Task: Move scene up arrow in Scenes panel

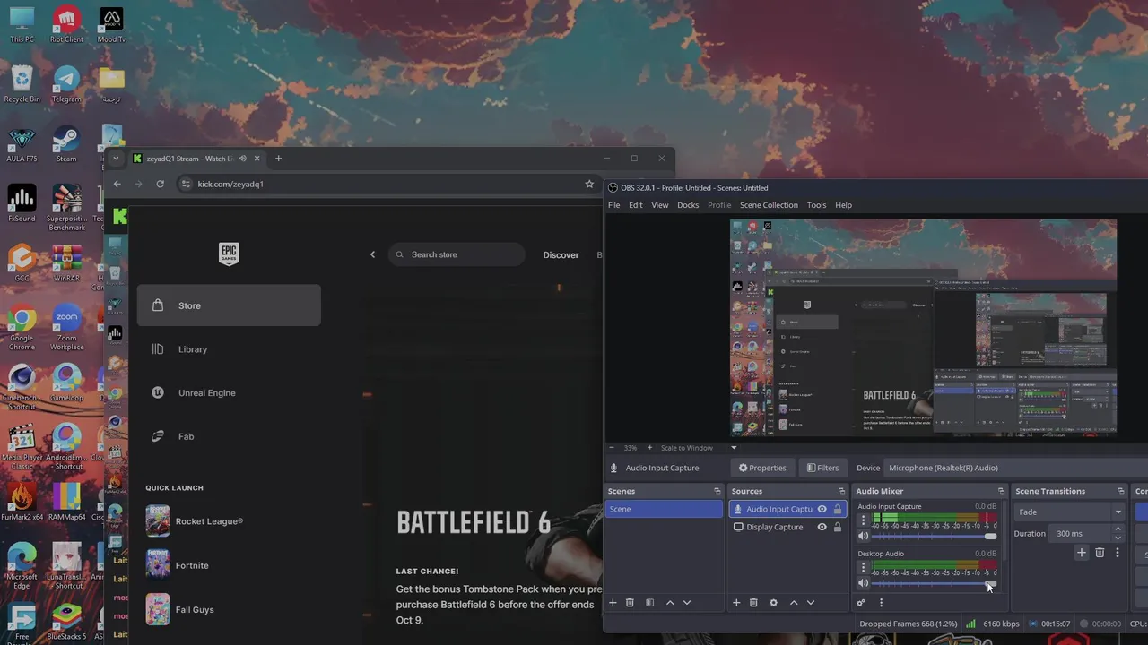Action: [x=670, y=603]
